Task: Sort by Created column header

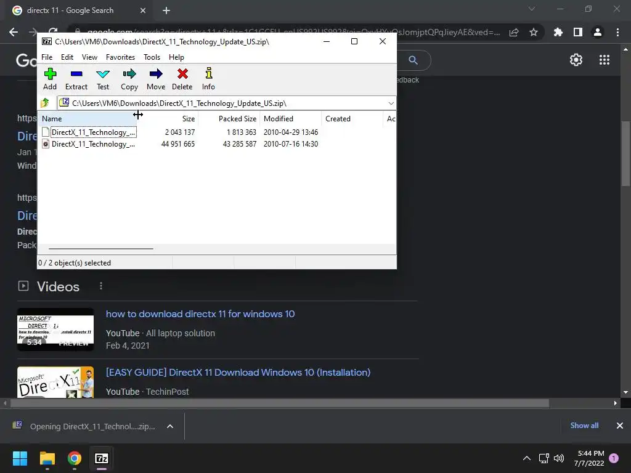Action: click(352, 119)
